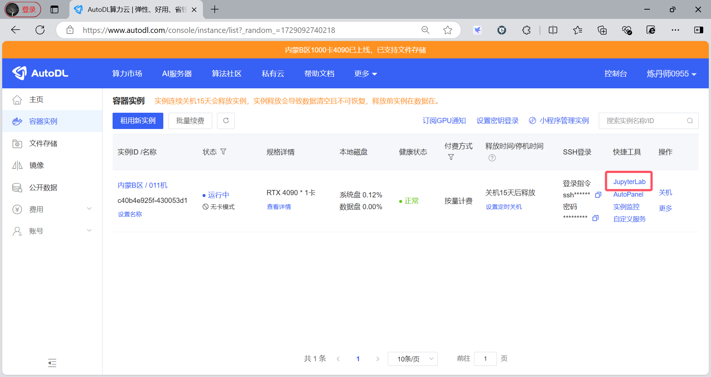The image size is (711, 377).
Task: Open 算法社区 in top navigation
Action: (227, 74)
